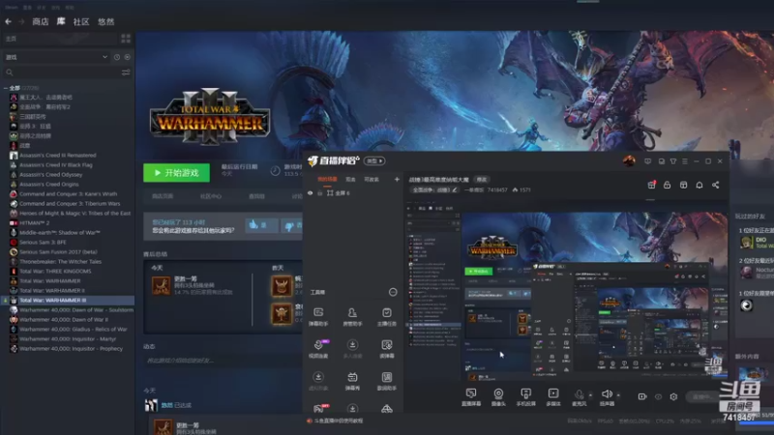Open the 读弹幕 tool icon
The width and height of the screenshot is (774, 435).
point(386,348)
